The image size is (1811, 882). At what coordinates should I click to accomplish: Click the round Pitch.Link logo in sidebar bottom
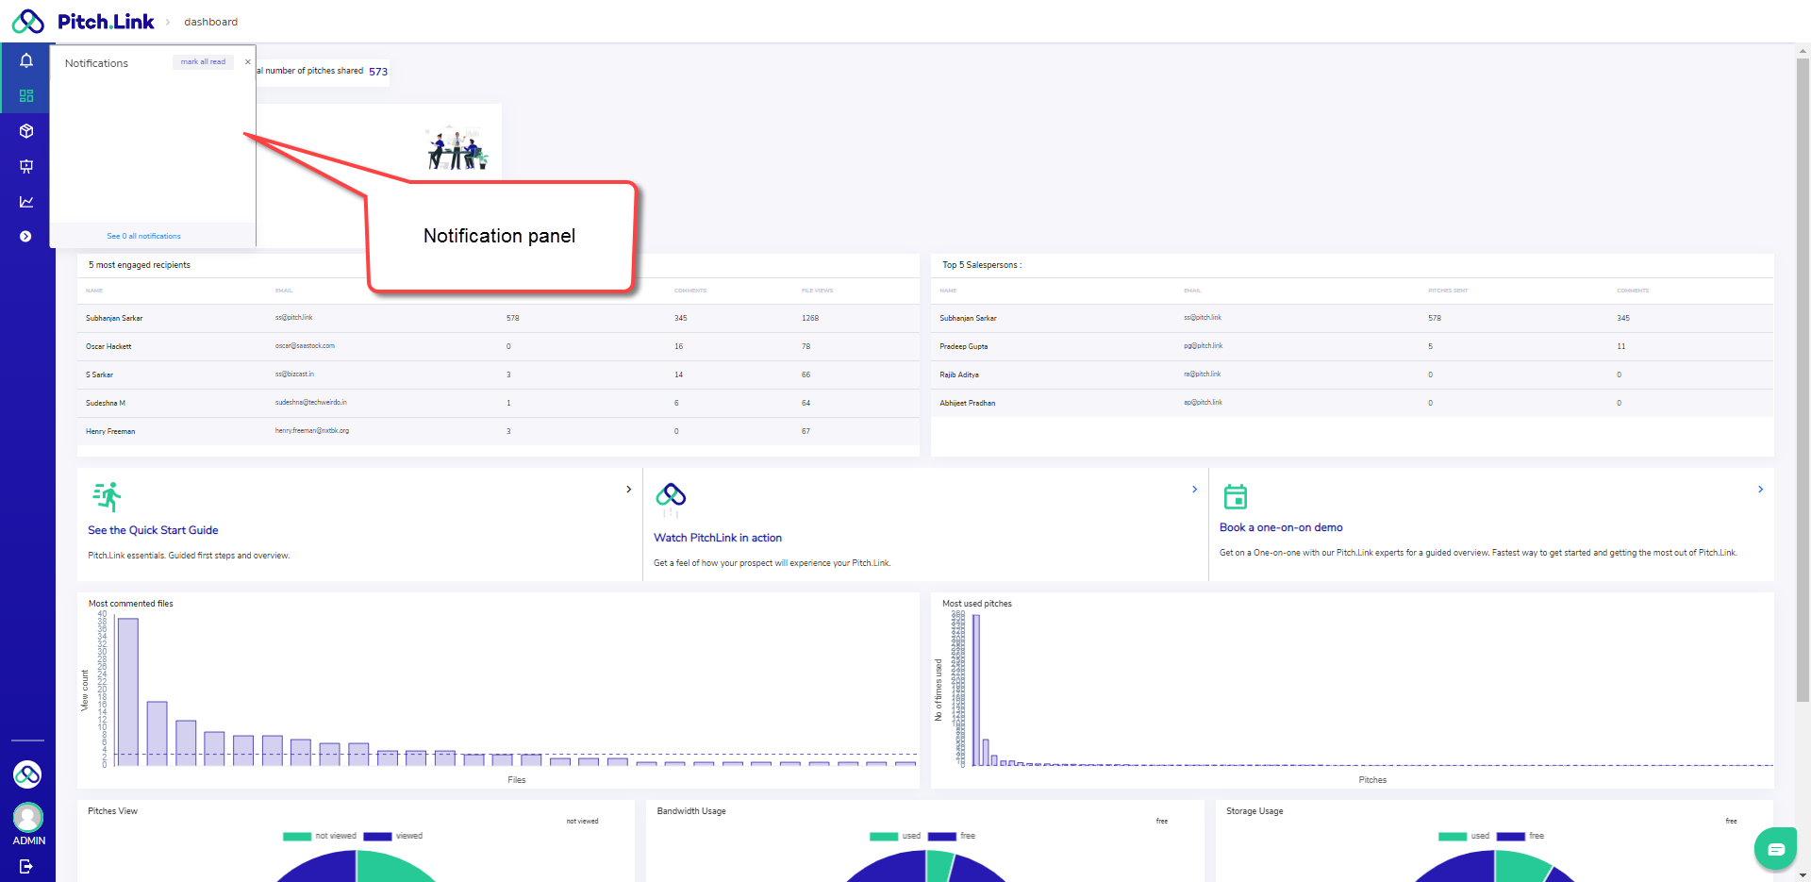point(27,774)
